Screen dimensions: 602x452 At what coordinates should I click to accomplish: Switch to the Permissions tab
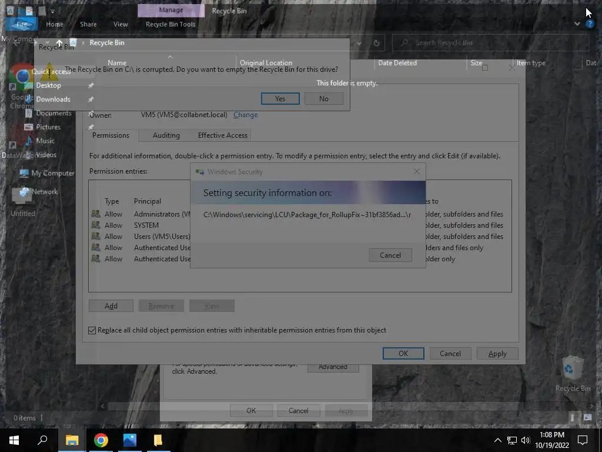[111, 135]
